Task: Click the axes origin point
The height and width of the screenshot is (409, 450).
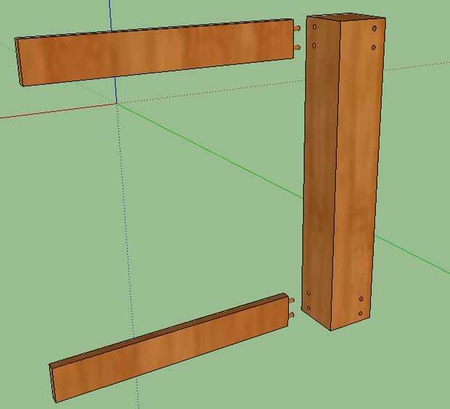Action: (x=117, y=104)
